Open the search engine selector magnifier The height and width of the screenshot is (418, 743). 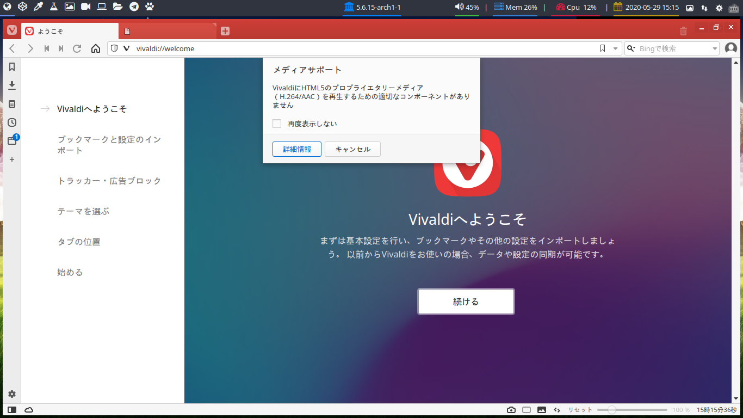(x=631, y=48)
